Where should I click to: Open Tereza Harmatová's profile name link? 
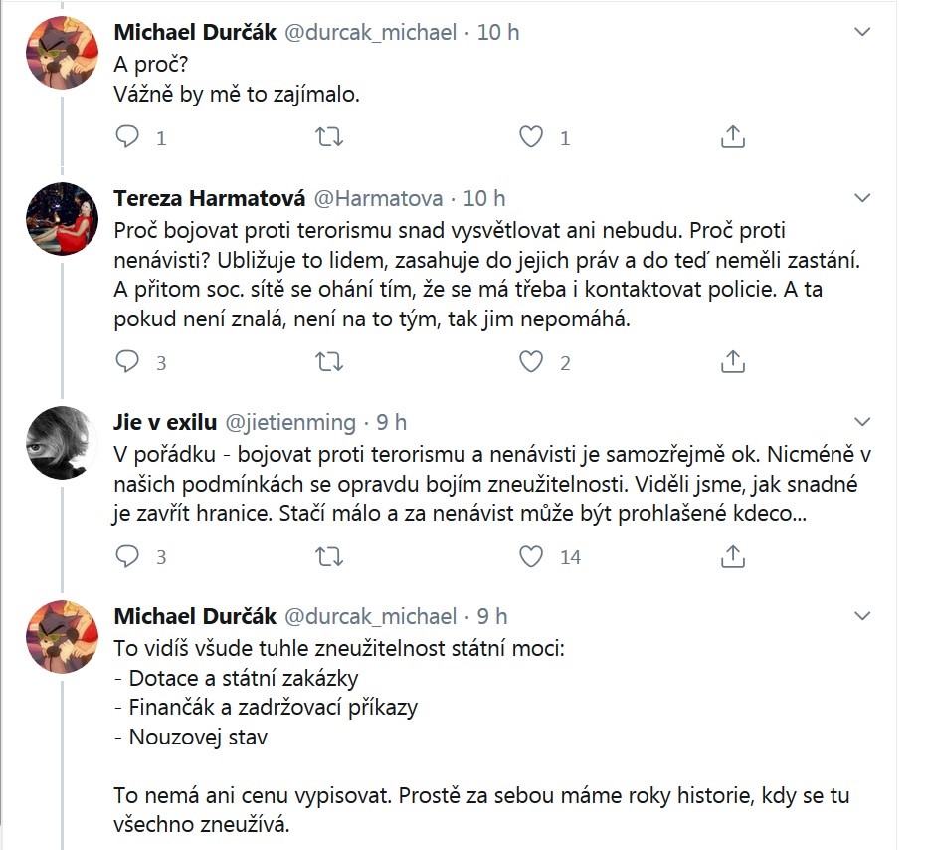(197, 198)
